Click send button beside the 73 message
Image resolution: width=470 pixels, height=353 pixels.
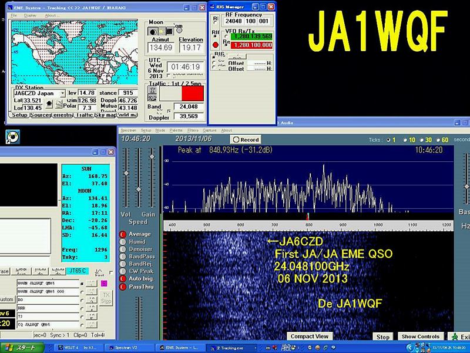(92, 316)
